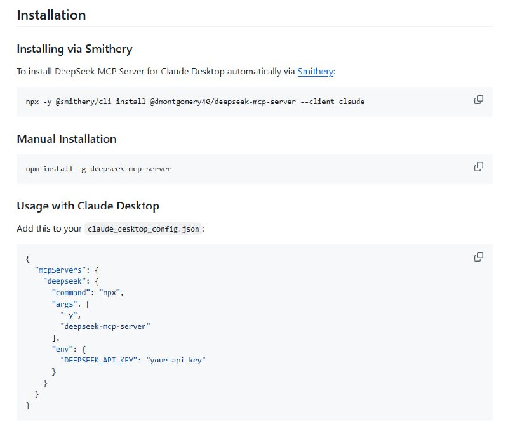This screenshot has height=424, width=508.
Task: Click the mcpServers key in the JSON config
Action: [61, 270]
